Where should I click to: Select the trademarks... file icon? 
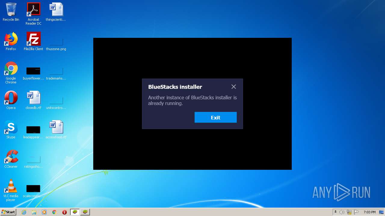coord(56,73)
